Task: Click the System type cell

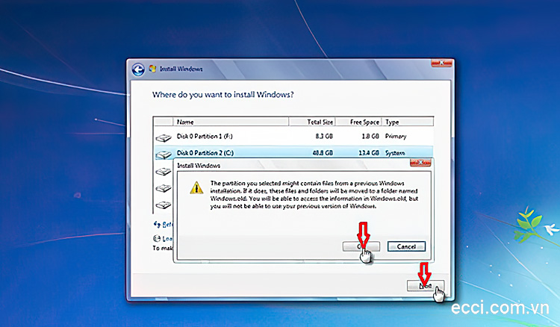Action: [x=395, y=153]
